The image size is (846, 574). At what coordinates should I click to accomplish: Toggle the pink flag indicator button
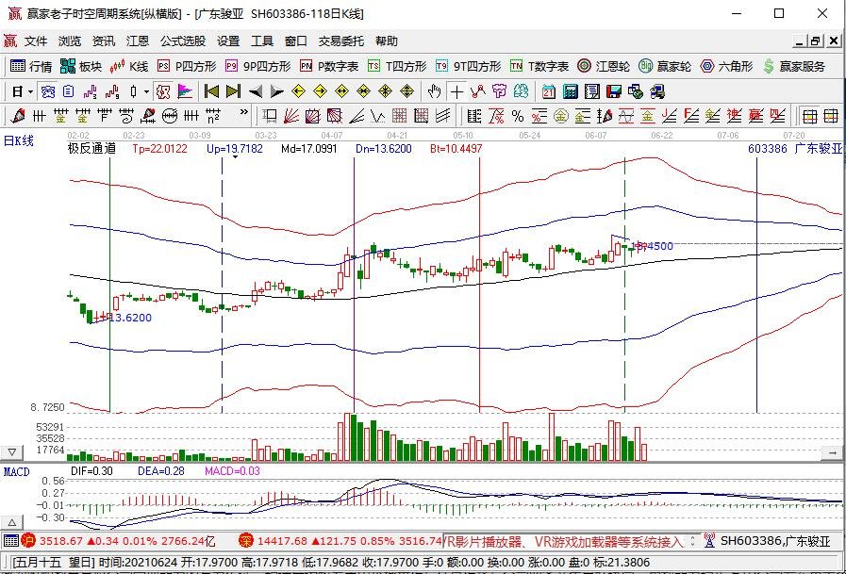pos(185,91)
